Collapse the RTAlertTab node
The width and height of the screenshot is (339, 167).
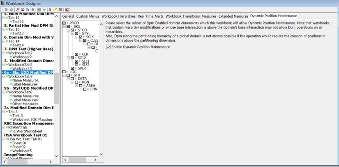coord(4,127)
